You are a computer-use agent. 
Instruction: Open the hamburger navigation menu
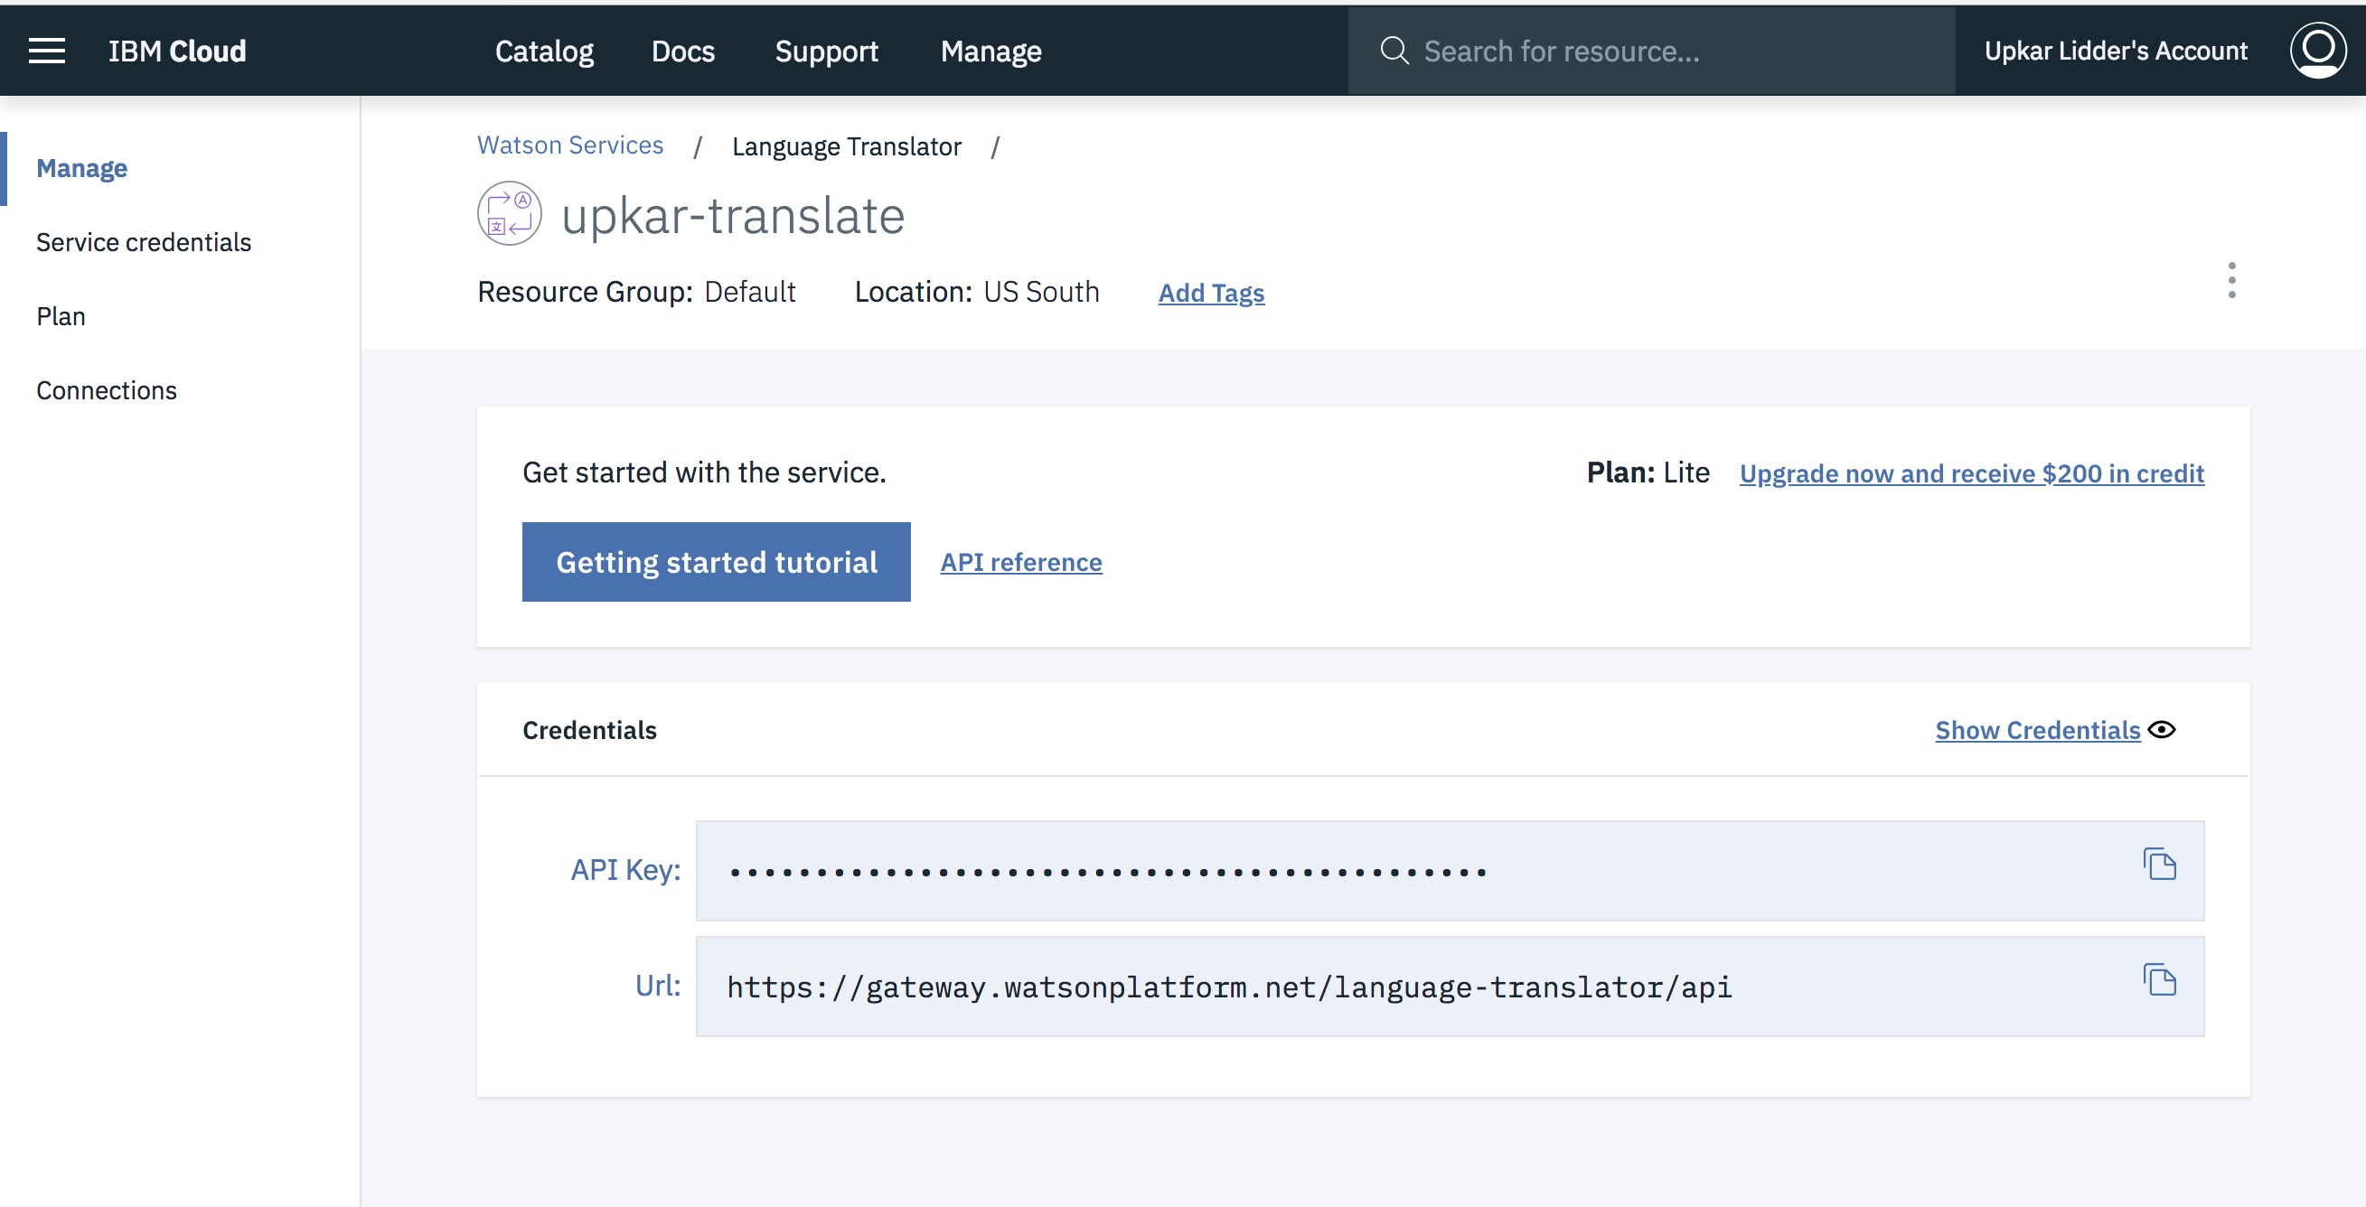point(47,51)
